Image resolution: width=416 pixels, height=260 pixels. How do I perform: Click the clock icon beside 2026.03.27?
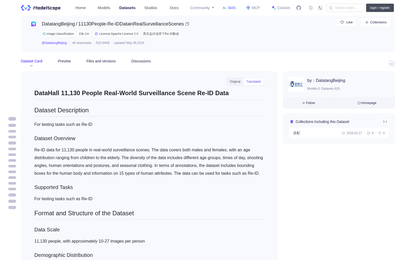click(343, 133)
